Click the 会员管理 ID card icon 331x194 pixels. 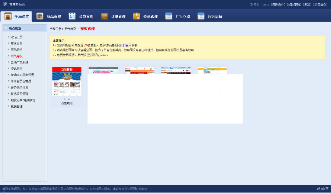click(x=72, y=17)
